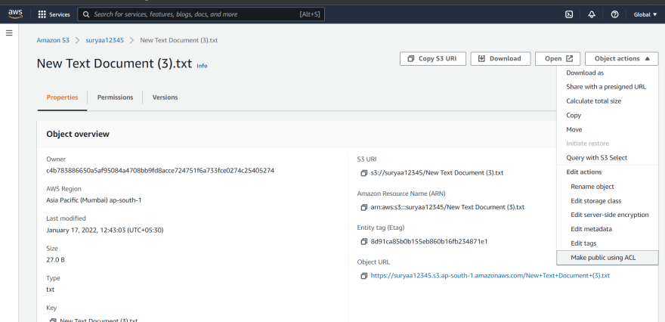
Task: Toggle the hamburger side navigation menu
Action: (9, 33)
